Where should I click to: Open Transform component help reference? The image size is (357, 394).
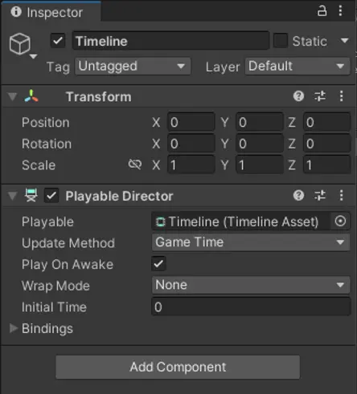pos(298,96)
